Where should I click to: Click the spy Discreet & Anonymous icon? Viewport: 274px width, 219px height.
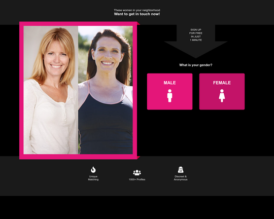pyautogui.click(x=181, y=170)
